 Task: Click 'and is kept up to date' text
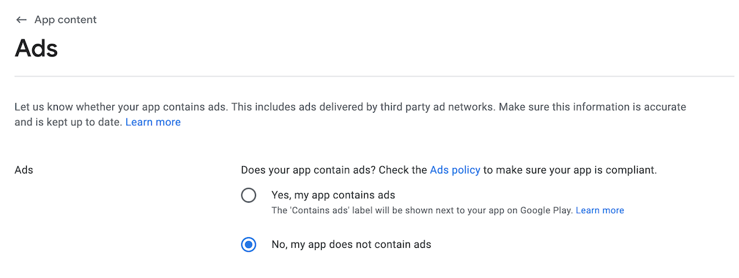pyautogui.click(x=68, y=122)
